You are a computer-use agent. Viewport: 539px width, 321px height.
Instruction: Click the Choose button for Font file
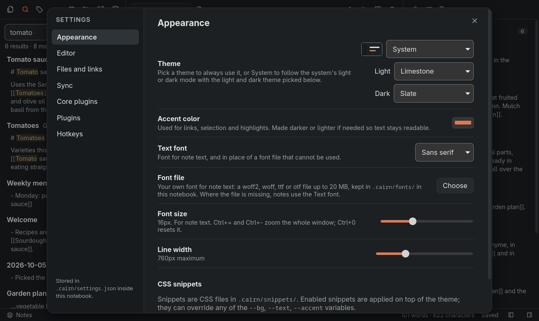[x=455, y=186]
